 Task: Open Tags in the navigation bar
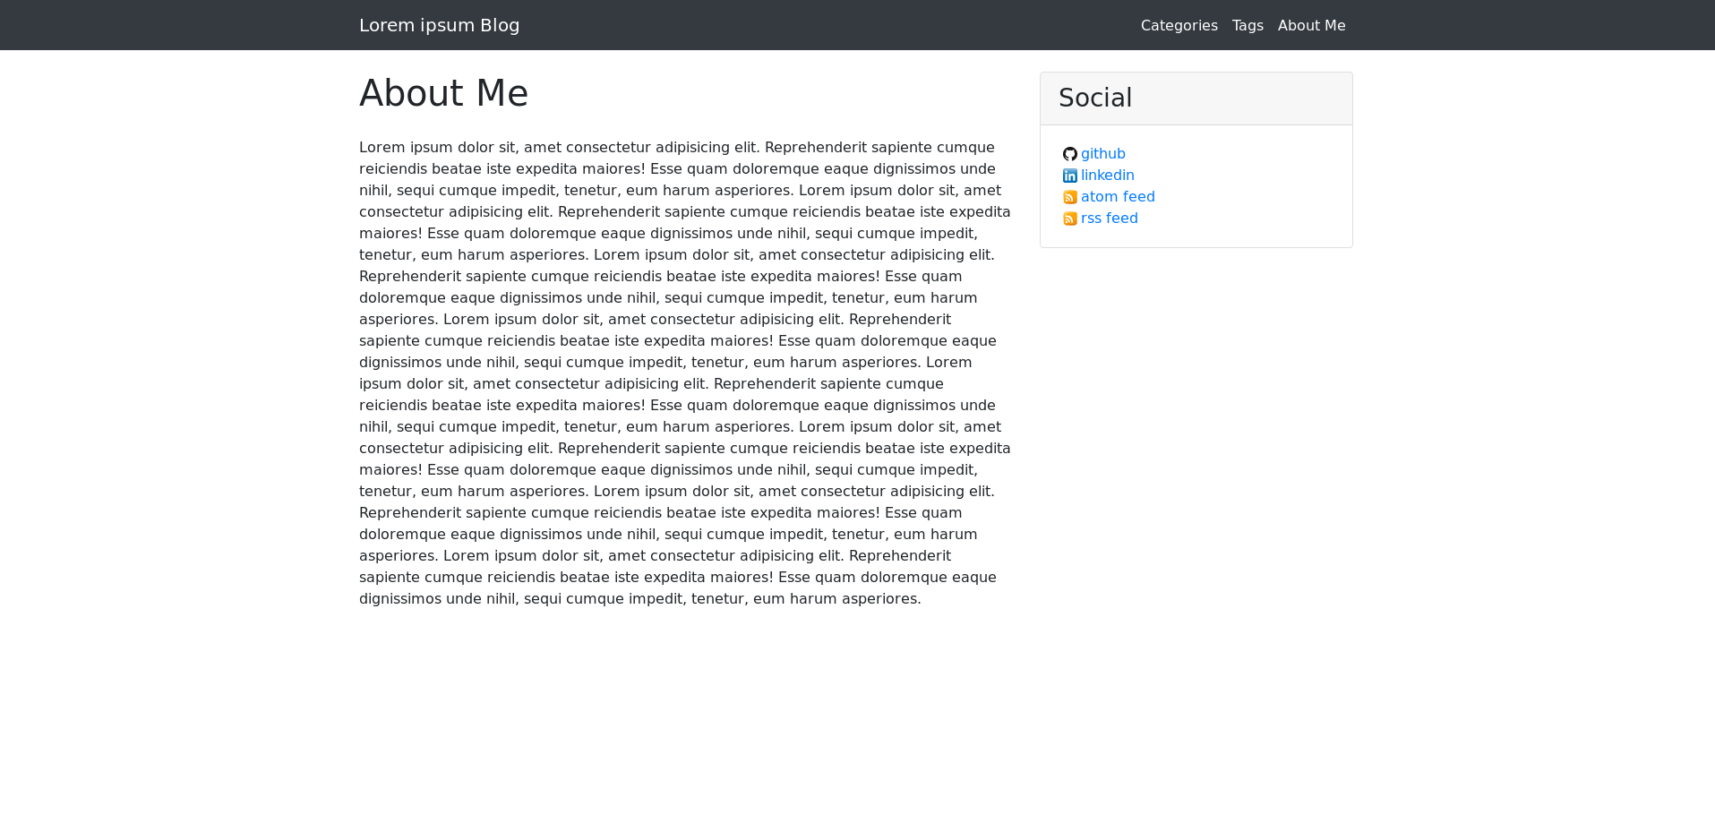(x=1247, y=25)
